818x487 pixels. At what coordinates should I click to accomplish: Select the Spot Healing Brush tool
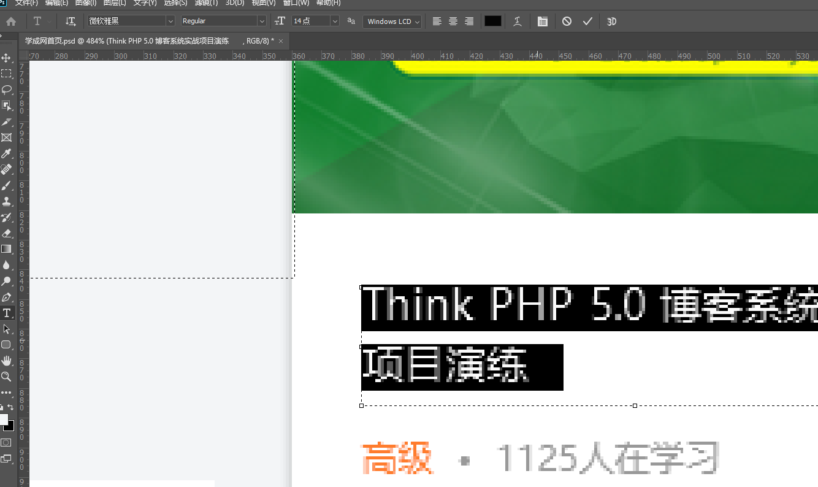click(x=6, y=169)
